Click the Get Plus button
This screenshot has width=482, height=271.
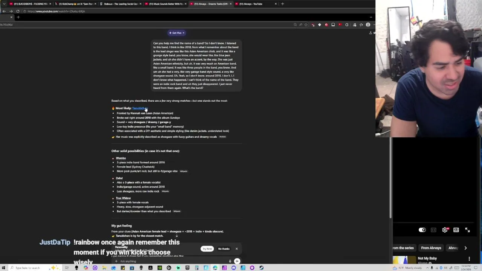pyautogui.click(x=177, y=33)
